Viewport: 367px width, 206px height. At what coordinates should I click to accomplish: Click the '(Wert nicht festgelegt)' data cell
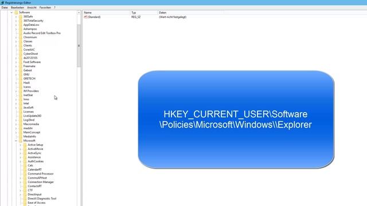[173, 17]
